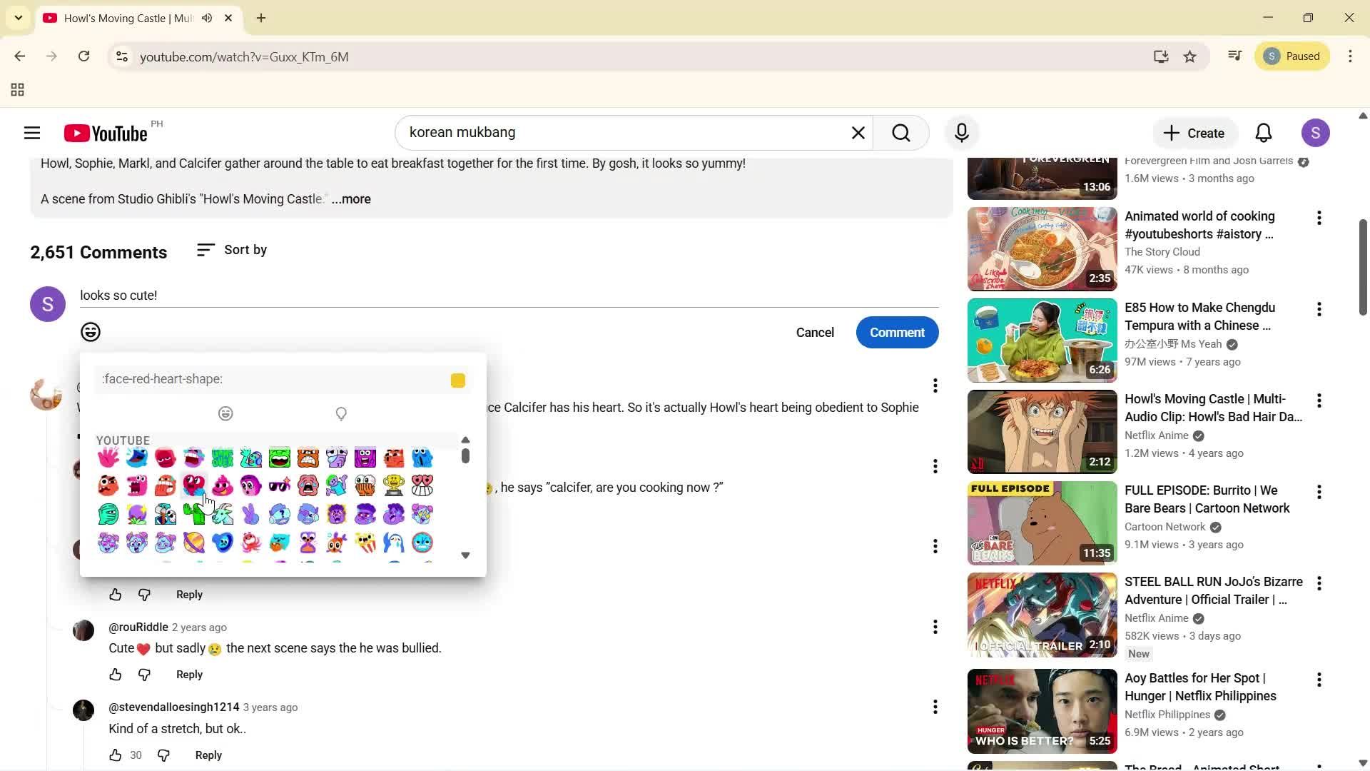This screenshot has height=771, width=1370.
Task: Click the YouTube logo to go home
Action: pos(104,133)
